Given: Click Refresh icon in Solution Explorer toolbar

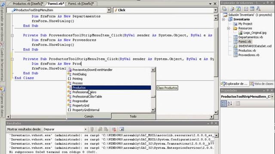Looking at the screenshot, I should (x=238, y=9).
